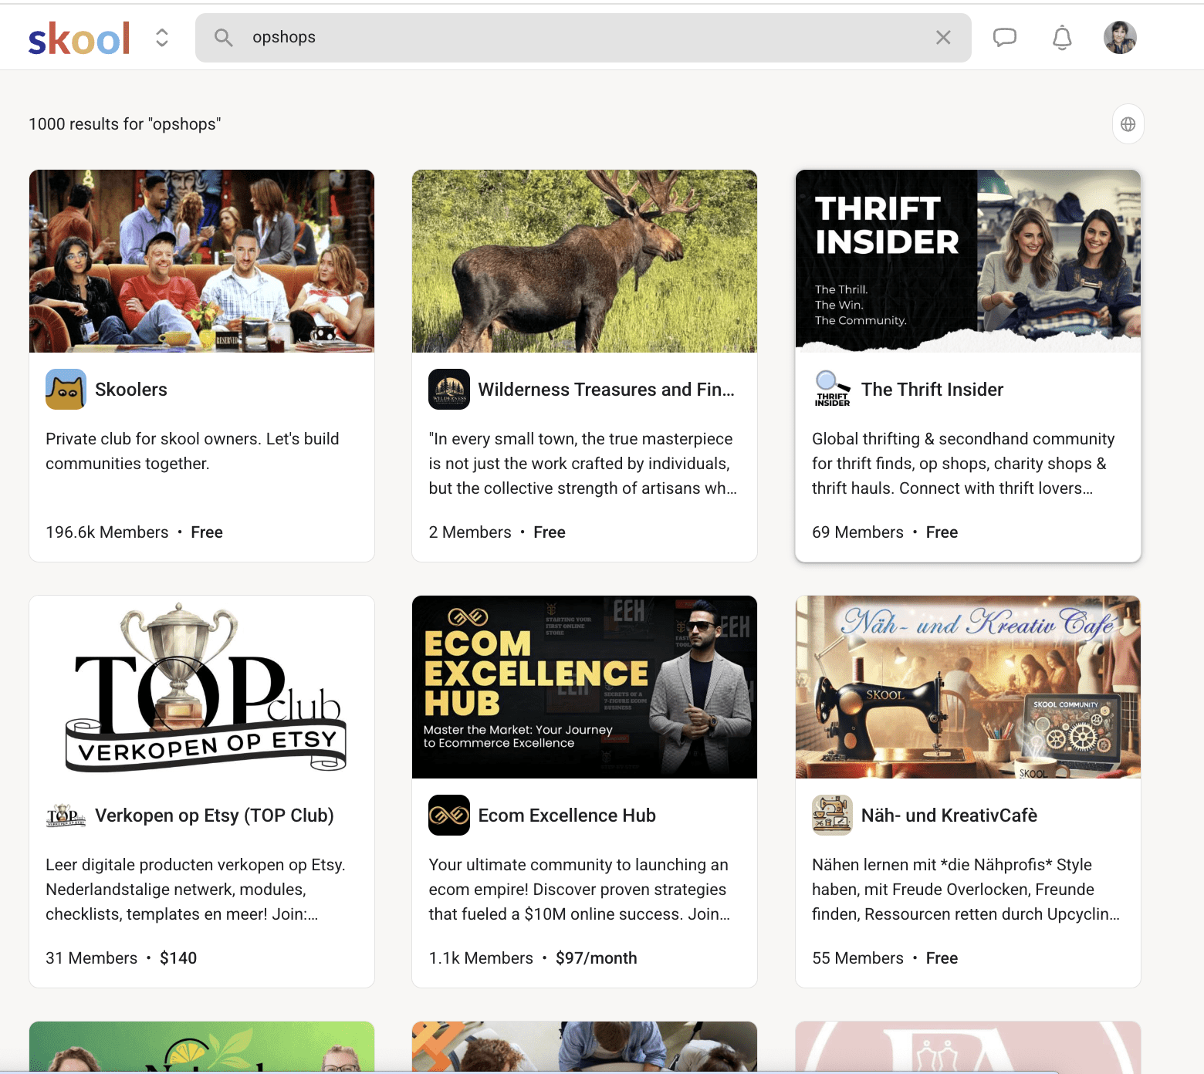Viewport: 1204px width, 1074px height.
Task: Click '69 Members' on Thrift Insider card
Action: (857, 532)
